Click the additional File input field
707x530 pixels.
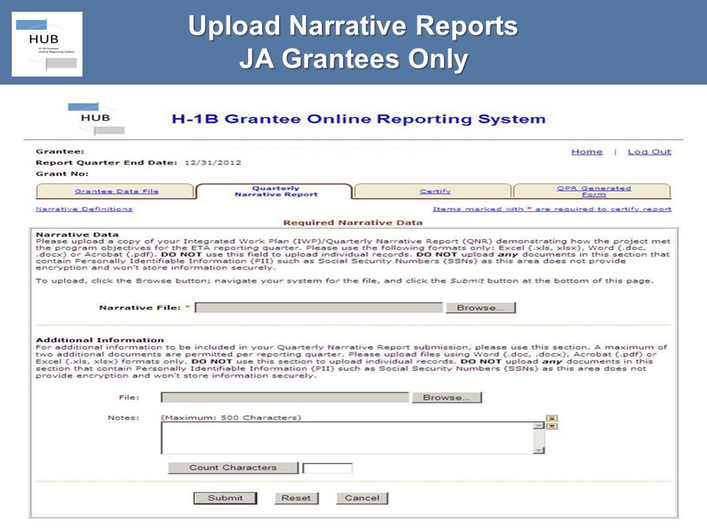(x=285, y=397)
